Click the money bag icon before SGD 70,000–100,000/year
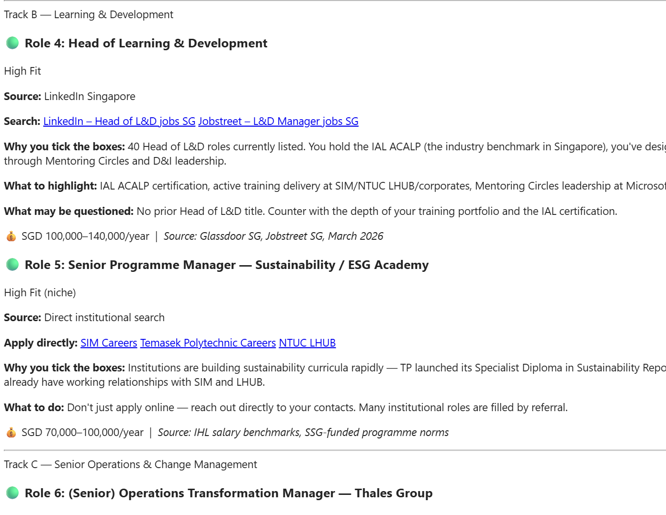The image size is (666, 515). [x=11, y=432]
